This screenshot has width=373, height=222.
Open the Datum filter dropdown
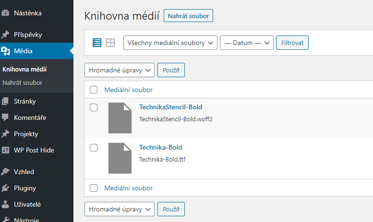coord(247,43)
